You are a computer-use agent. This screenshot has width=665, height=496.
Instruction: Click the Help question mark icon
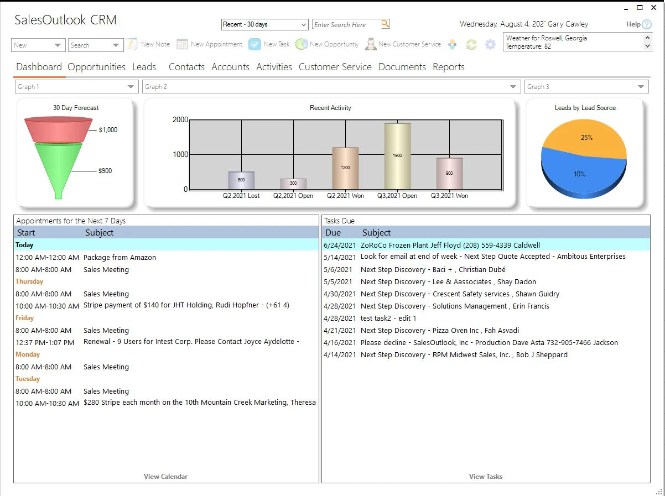[646, 24]
